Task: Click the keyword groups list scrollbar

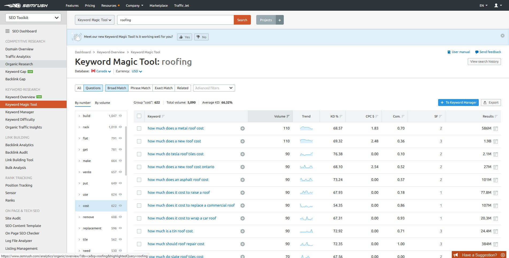Action: tap(126, 151)
